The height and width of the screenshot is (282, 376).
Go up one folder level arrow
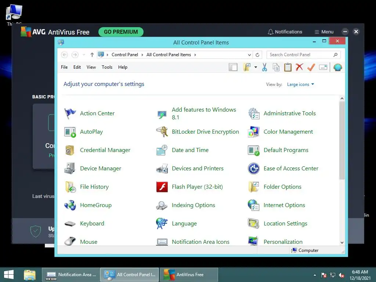(x=92, y=55)
